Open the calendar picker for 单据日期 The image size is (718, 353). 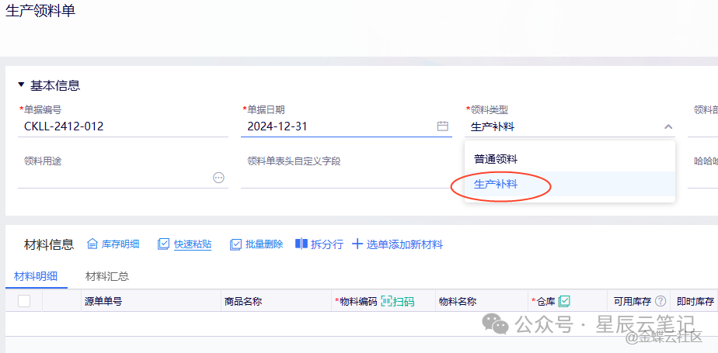point(442,126)
